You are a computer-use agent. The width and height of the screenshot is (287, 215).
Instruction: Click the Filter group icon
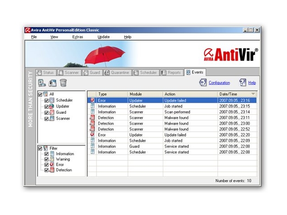click(45, 148)
